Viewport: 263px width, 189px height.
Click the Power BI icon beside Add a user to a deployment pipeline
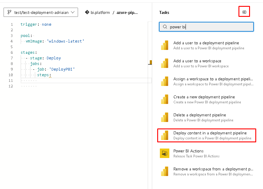pyautogui.click(x=165, y=45)
